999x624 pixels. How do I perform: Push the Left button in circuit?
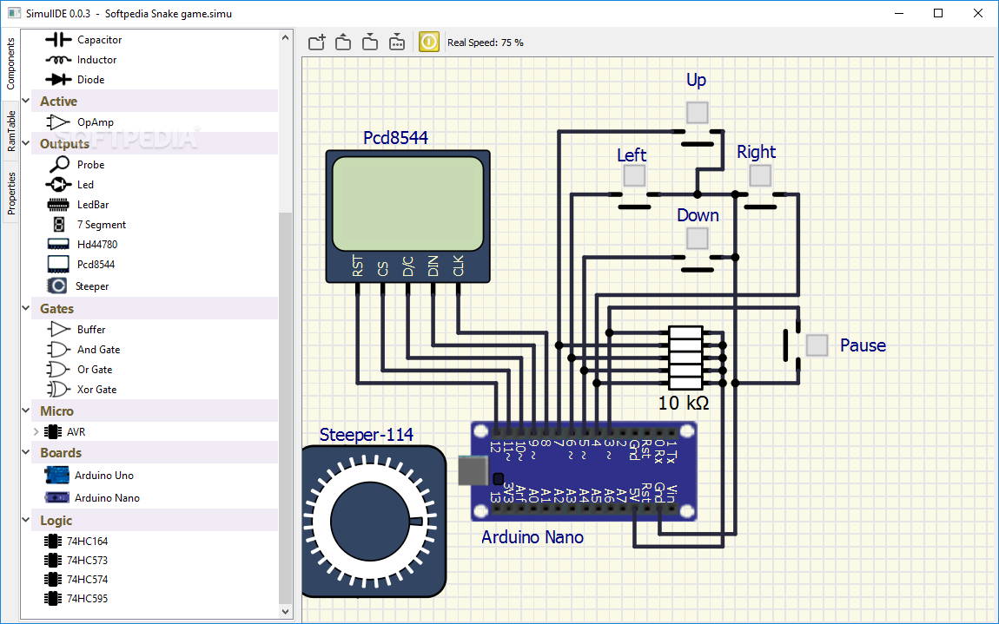coord(634,175)
